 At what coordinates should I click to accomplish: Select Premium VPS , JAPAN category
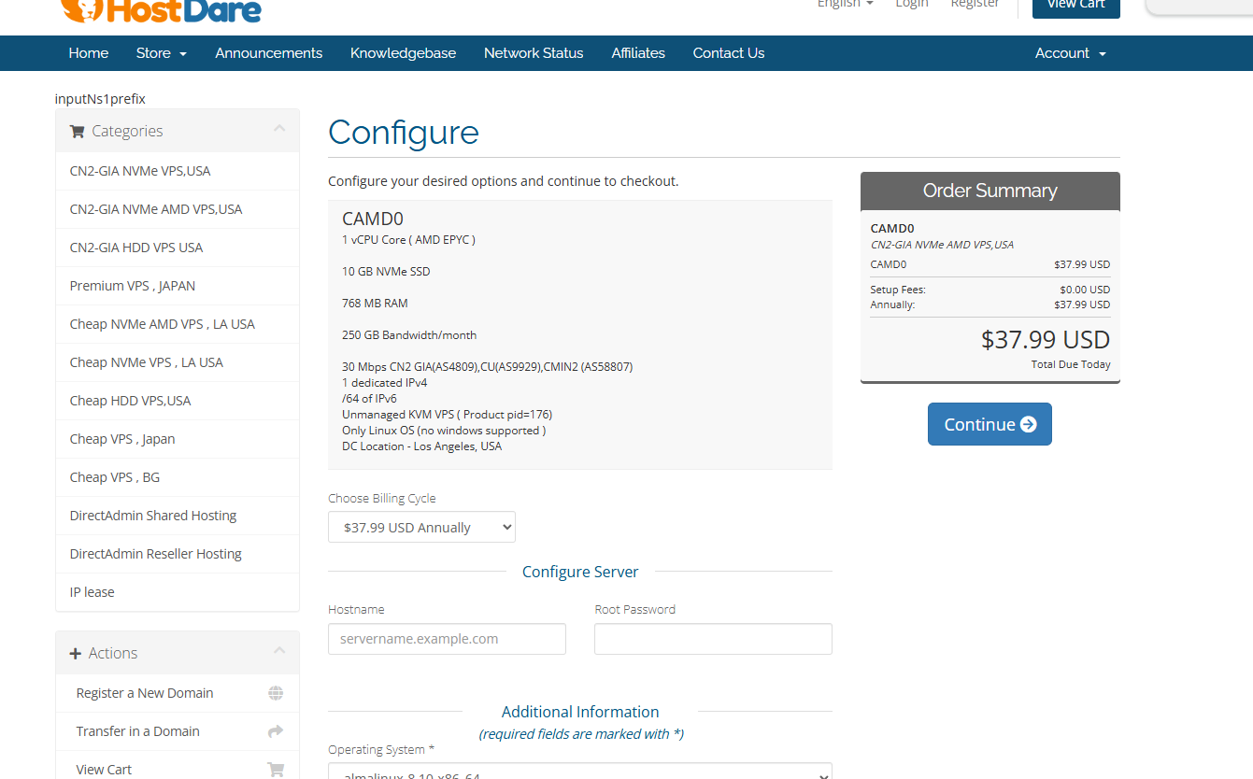(178, 286)
